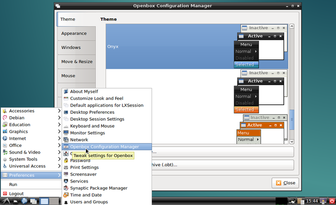
Task: Open file manager from taskbar
Action: point(16,201)
